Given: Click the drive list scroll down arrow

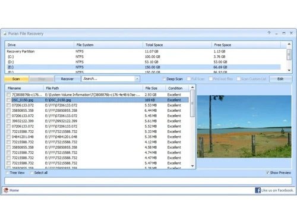Looking at the screenshot, I should click(x=289, y=70).
